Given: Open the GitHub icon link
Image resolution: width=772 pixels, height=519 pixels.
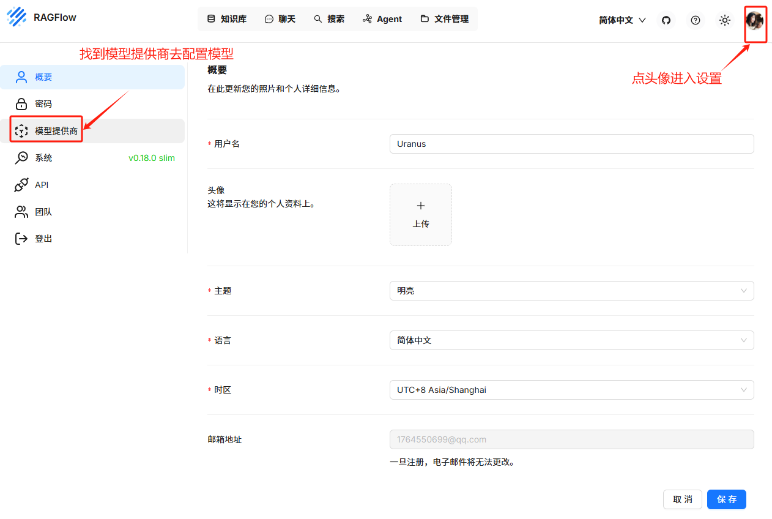Looking at the screenshot, I should pyautogui.click(x=666, y=20).
